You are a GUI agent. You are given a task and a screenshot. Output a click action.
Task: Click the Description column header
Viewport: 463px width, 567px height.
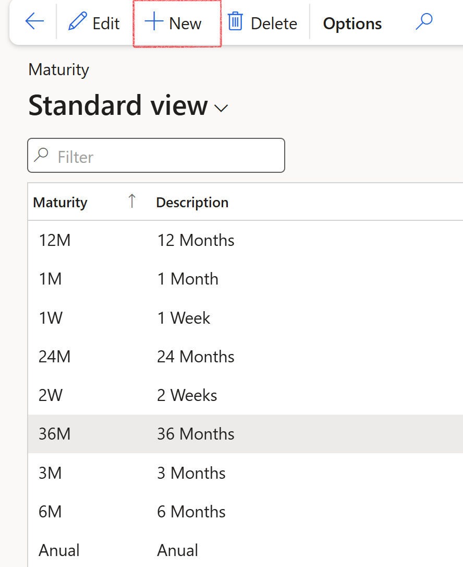(x=192, y=203)
